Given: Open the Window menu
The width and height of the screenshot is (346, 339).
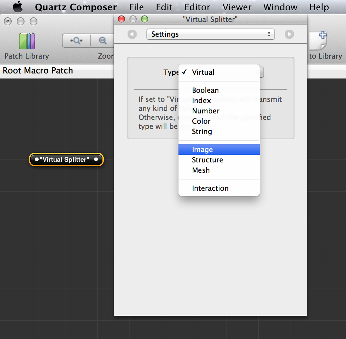Looking at the screenshot, I should point(280,7).
